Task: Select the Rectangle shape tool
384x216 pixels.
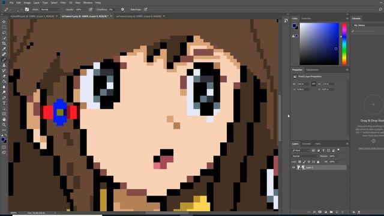Action: point(4,114)
